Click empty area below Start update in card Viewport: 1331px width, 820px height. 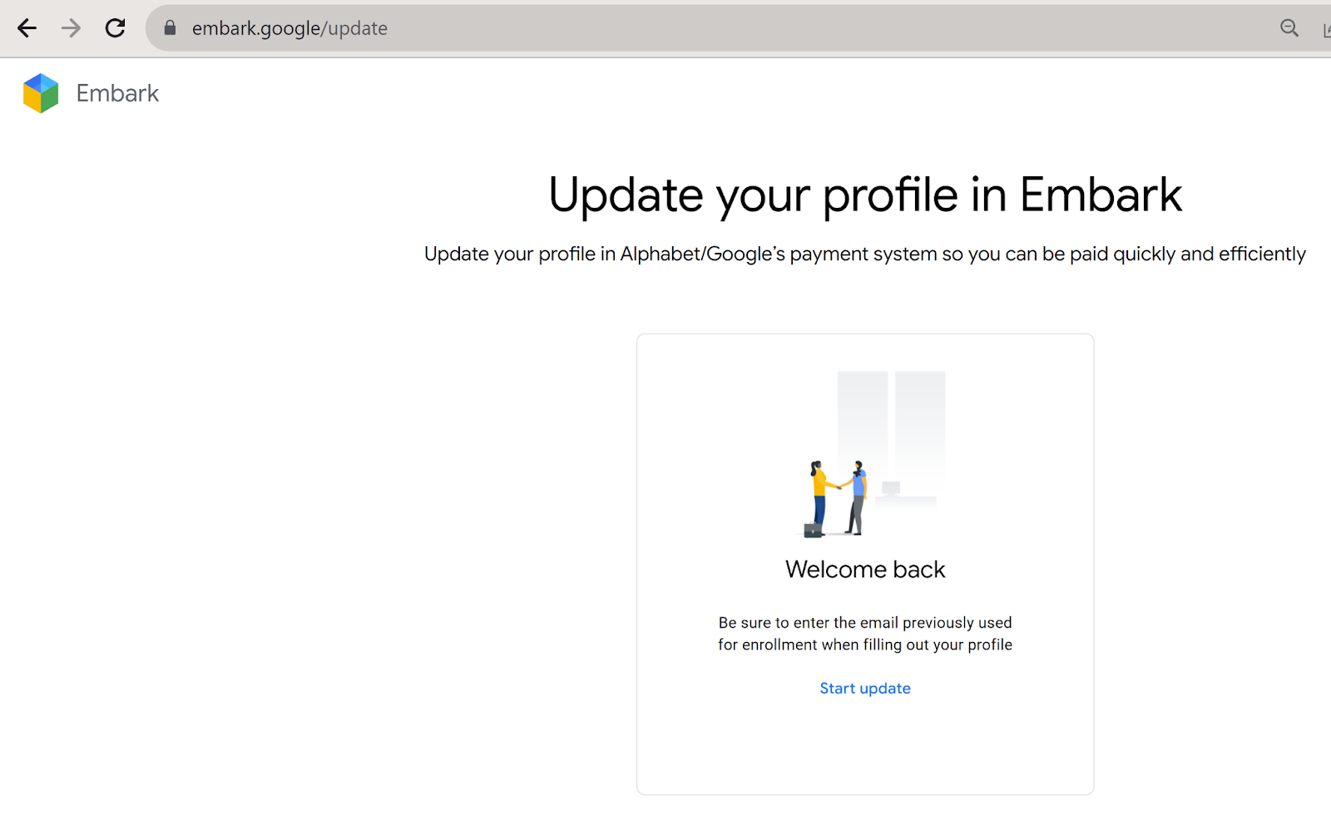864,748
